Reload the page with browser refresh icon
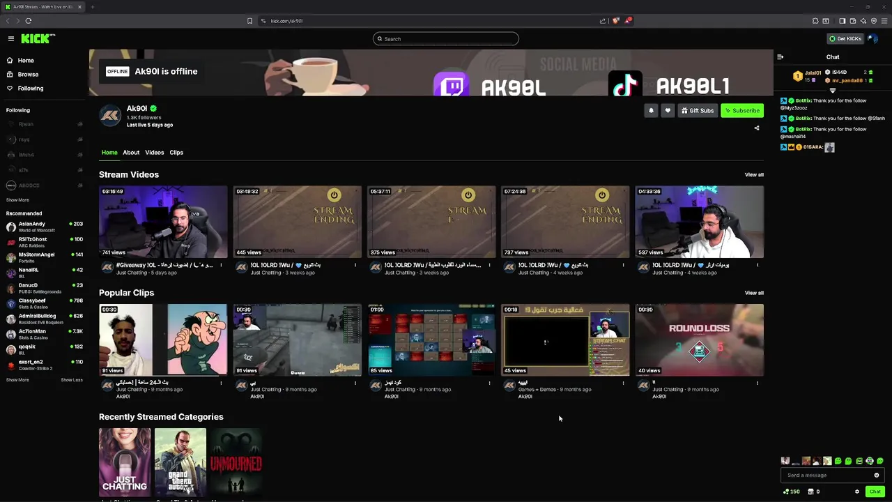892x502 pixels. [x=29, y=21]
